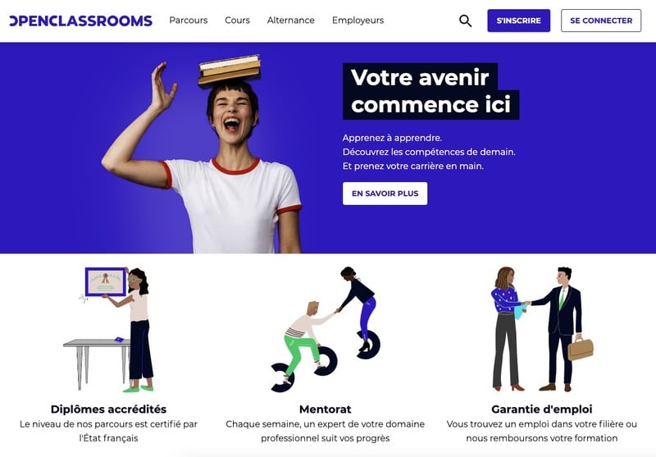The width and height of the screenshot is (656, 457).
Task: Click the OpenClassrooms logo
Action: point(80,21)
